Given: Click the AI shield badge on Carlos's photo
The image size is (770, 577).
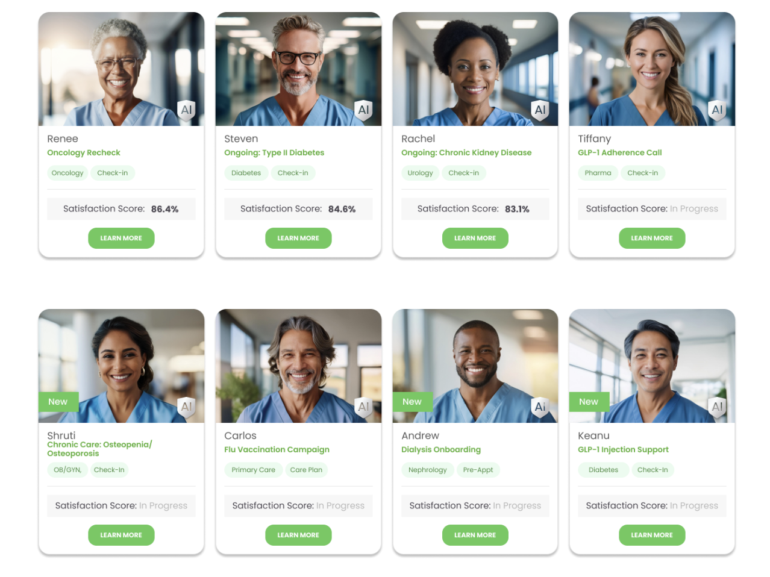Looking at the screenshot, I should pos(364,407).
